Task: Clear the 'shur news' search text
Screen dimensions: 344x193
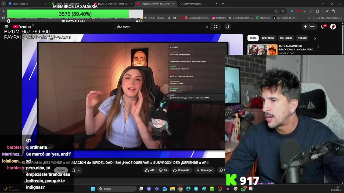Action: click(207, 27)
